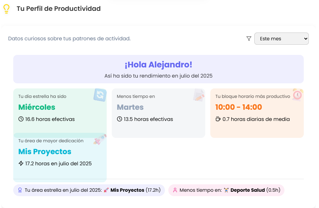
Task: Click the weightlifter emoji before Deporte Salud
Action: [226, 190]
